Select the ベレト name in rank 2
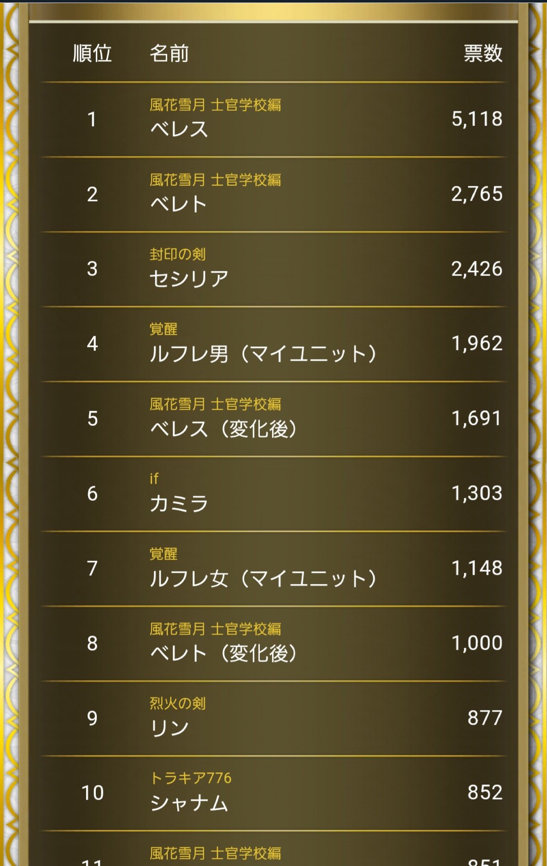The image size is (547, 866). [x=179, y=204]
